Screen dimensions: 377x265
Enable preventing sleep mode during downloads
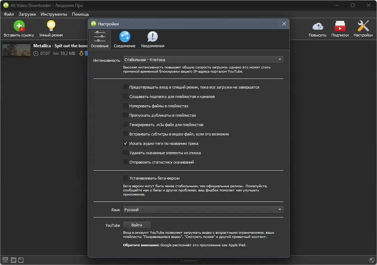coord(126,87)
